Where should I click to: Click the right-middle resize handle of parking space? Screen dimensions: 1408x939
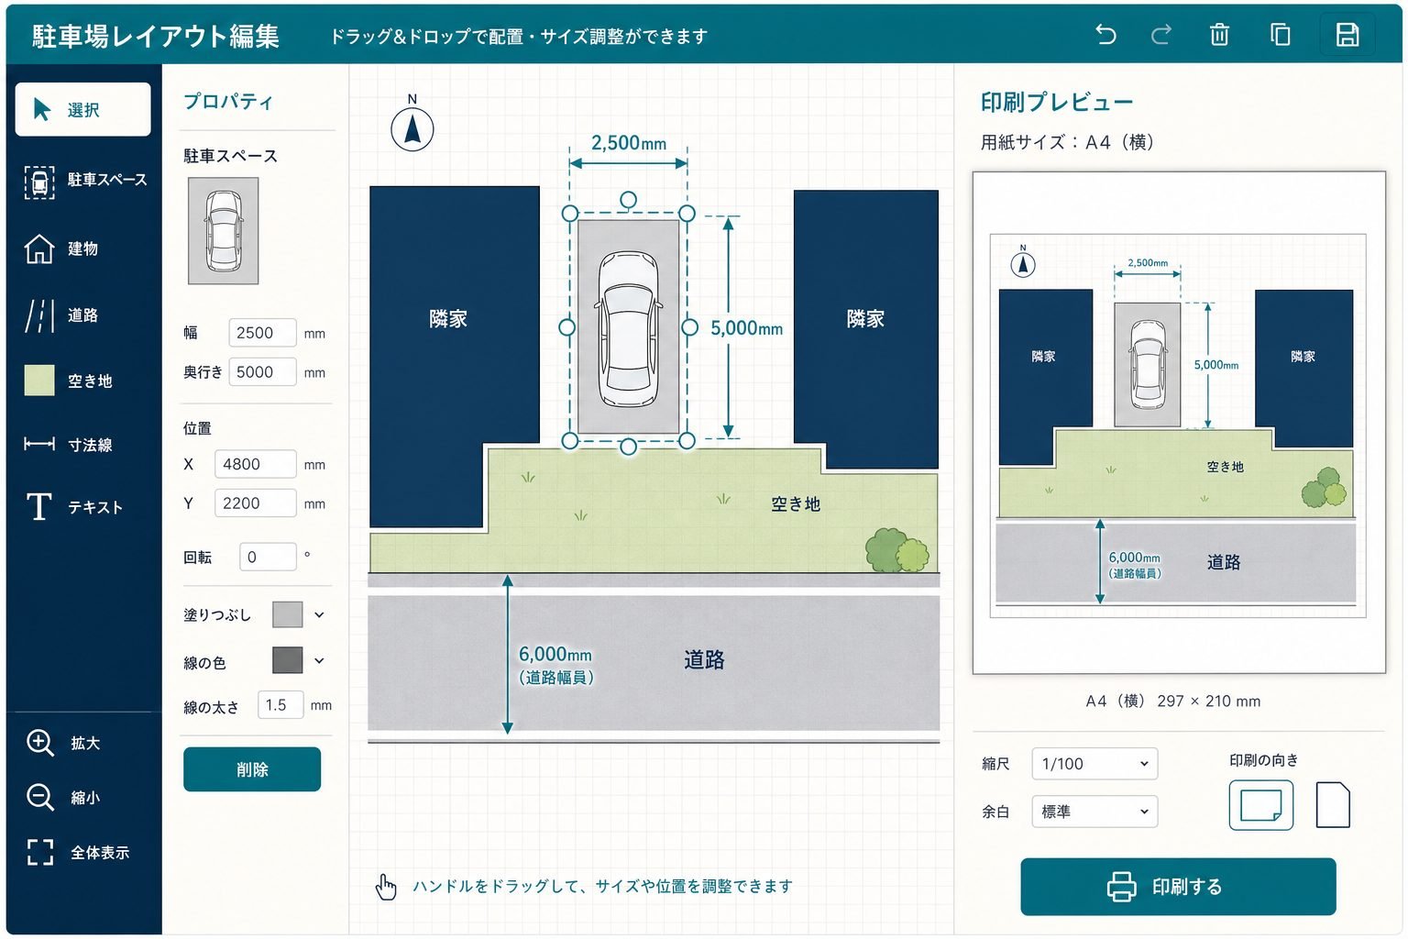pos(689,327)
